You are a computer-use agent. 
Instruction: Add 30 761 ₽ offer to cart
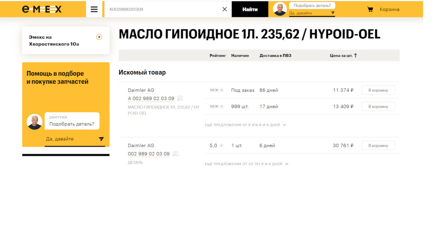pyautogui.click(x=378, y=146)
